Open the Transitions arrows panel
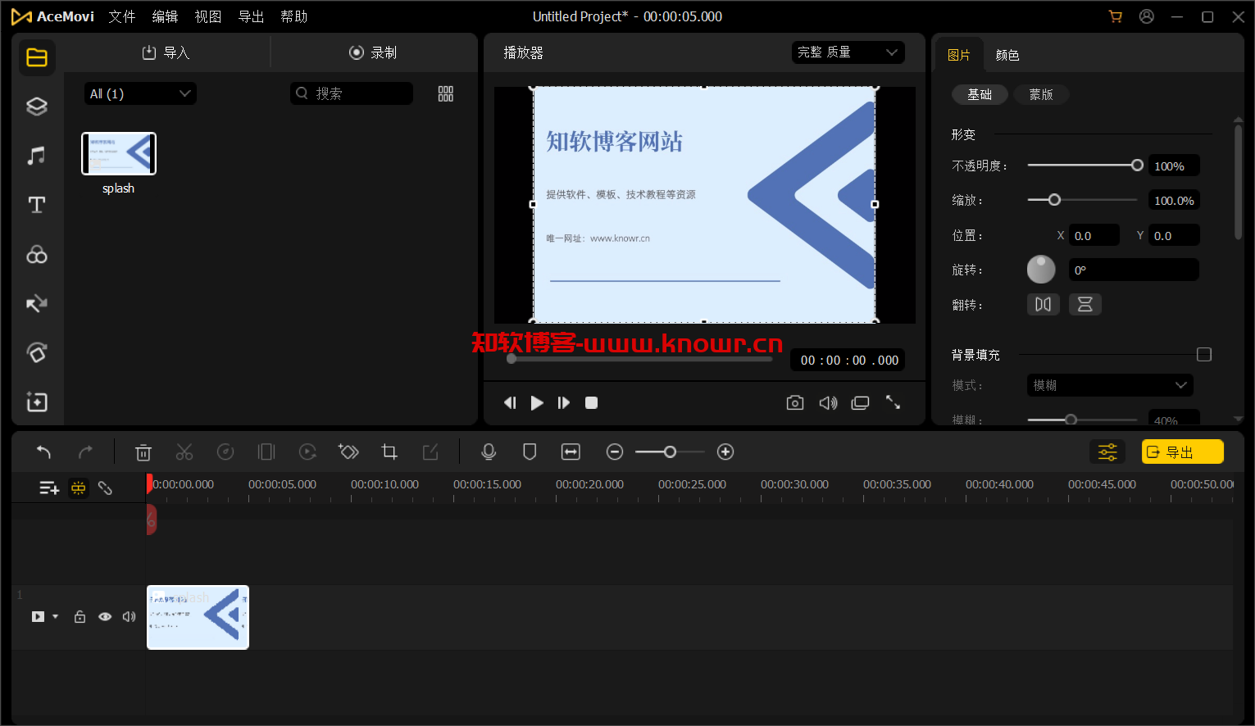 37,304
